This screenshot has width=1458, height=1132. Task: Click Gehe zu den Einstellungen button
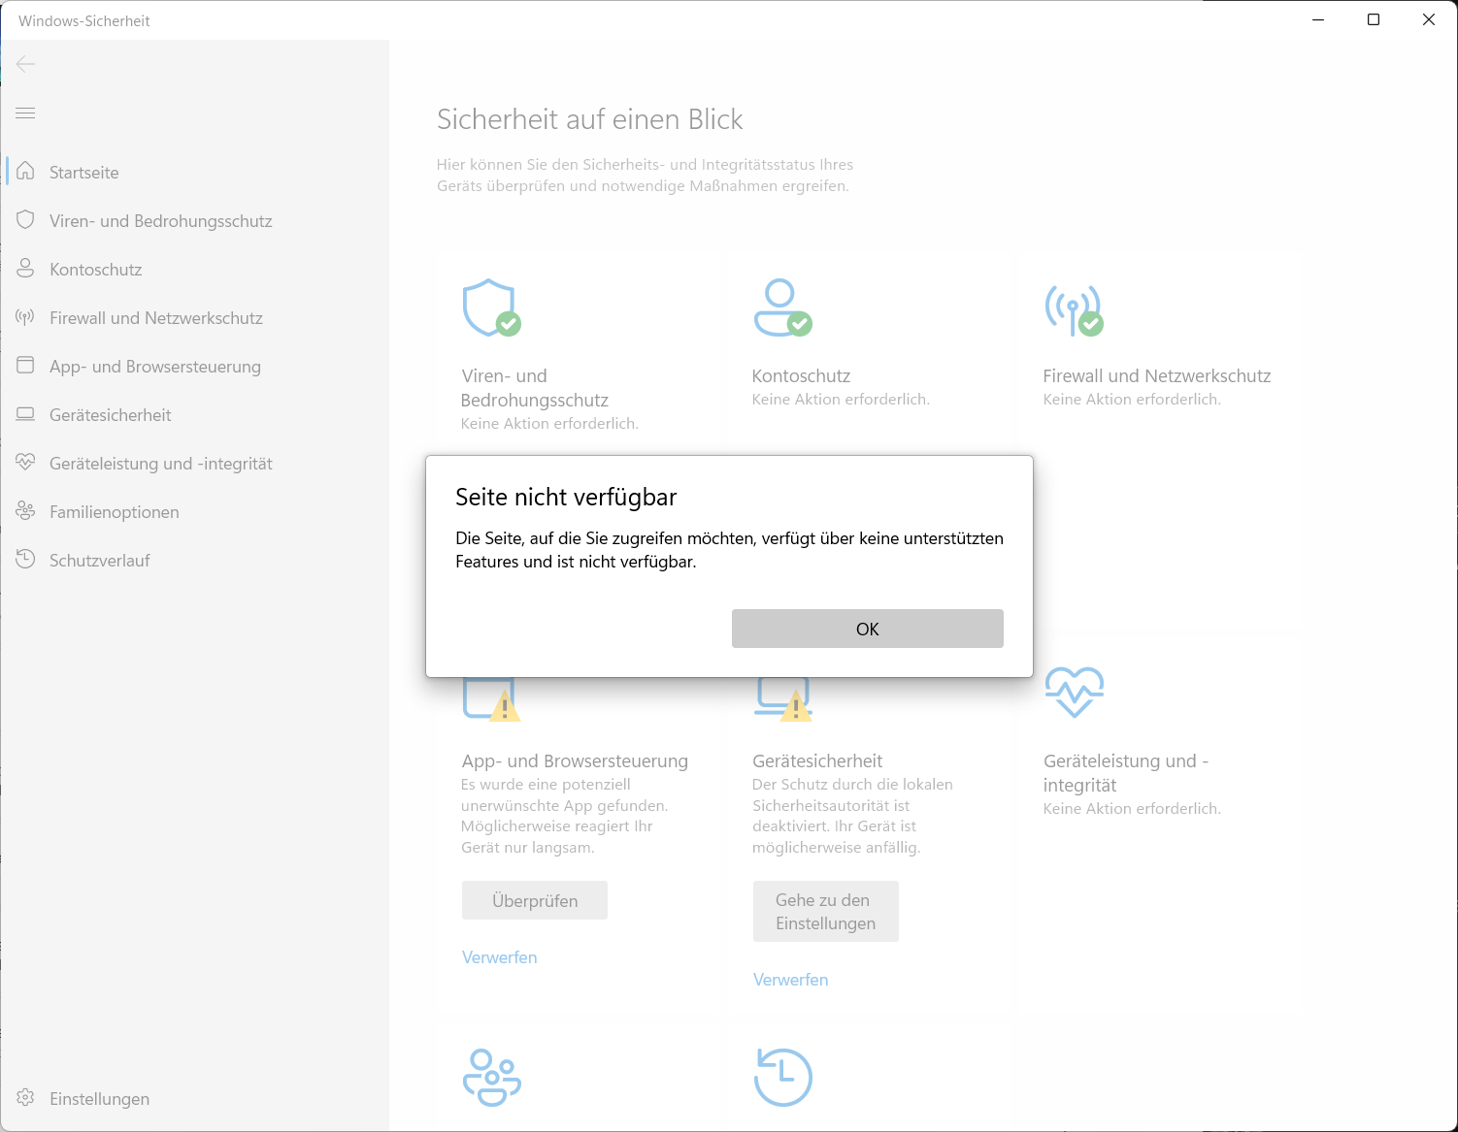click(x=826, y=912)
